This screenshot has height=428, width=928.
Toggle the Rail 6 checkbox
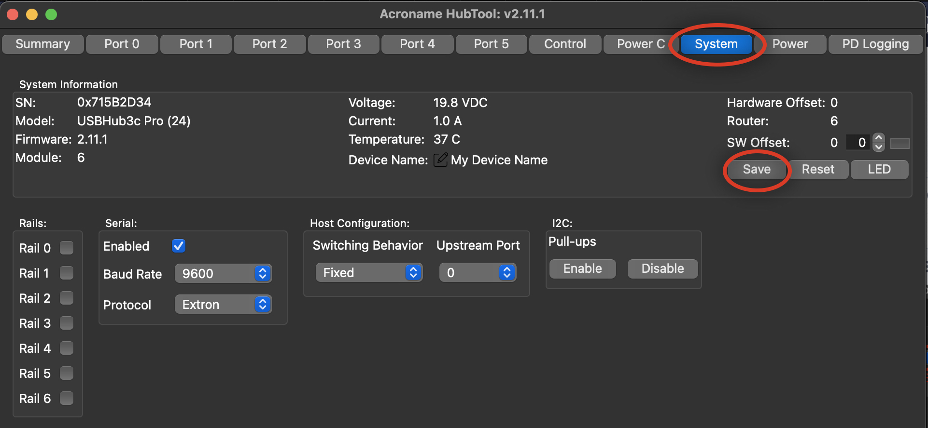67,398
